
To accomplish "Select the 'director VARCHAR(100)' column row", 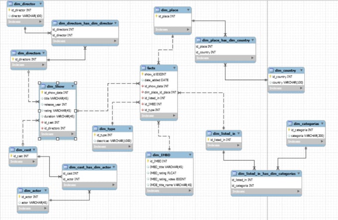I will click(x=25, y=16).
